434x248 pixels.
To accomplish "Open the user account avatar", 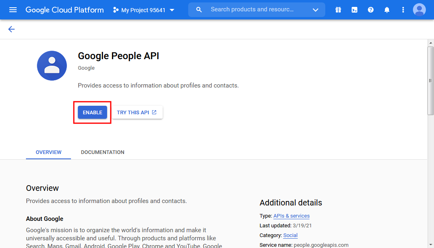I will coord(419,10).
